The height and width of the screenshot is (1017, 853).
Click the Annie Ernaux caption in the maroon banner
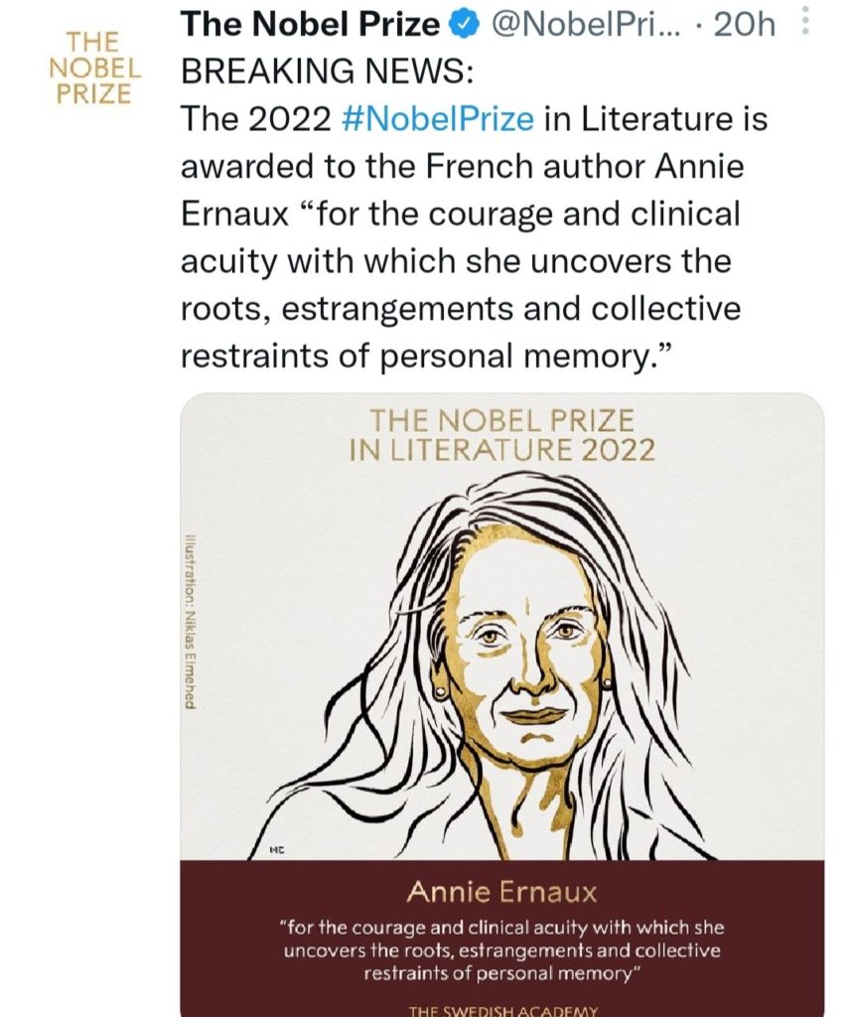[x=502, y=892]
